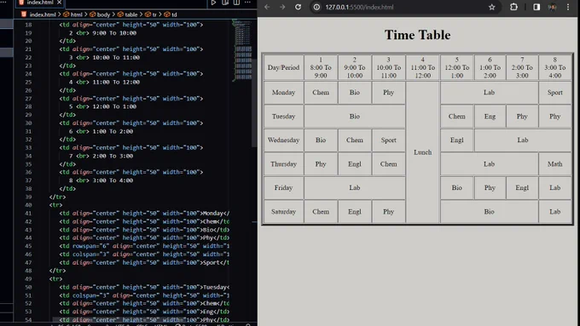
Task: Open editor more actions ellipsis menu
Action: point(247,3)
